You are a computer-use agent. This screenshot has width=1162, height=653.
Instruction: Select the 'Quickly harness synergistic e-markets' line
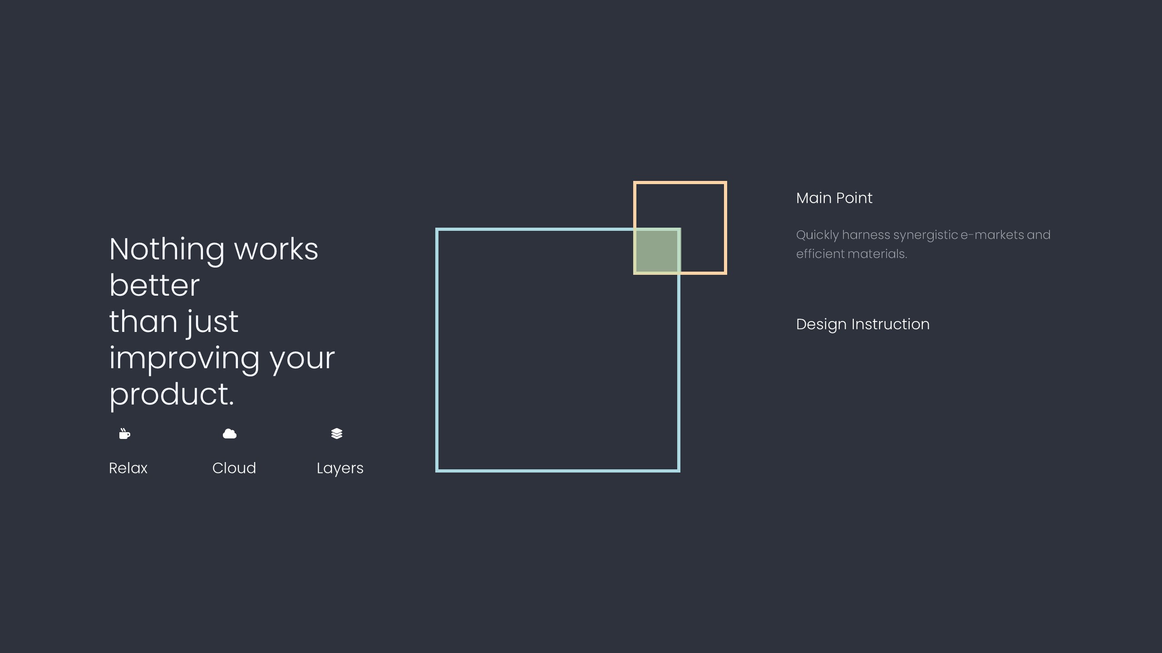(x=923, y=235)
